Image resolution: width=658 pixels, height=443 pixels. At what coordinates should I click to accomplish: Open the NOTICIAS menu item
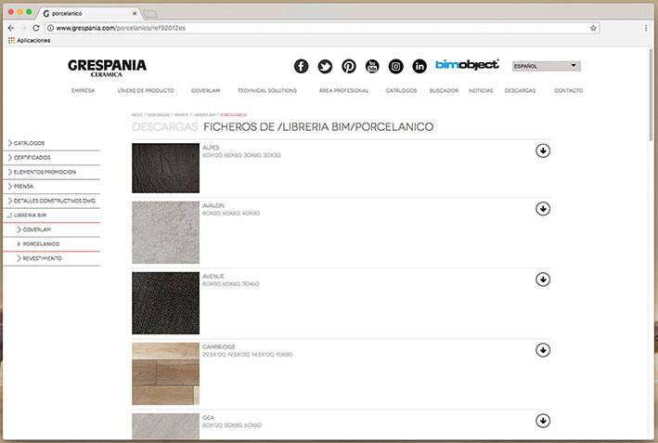(481, 90)
